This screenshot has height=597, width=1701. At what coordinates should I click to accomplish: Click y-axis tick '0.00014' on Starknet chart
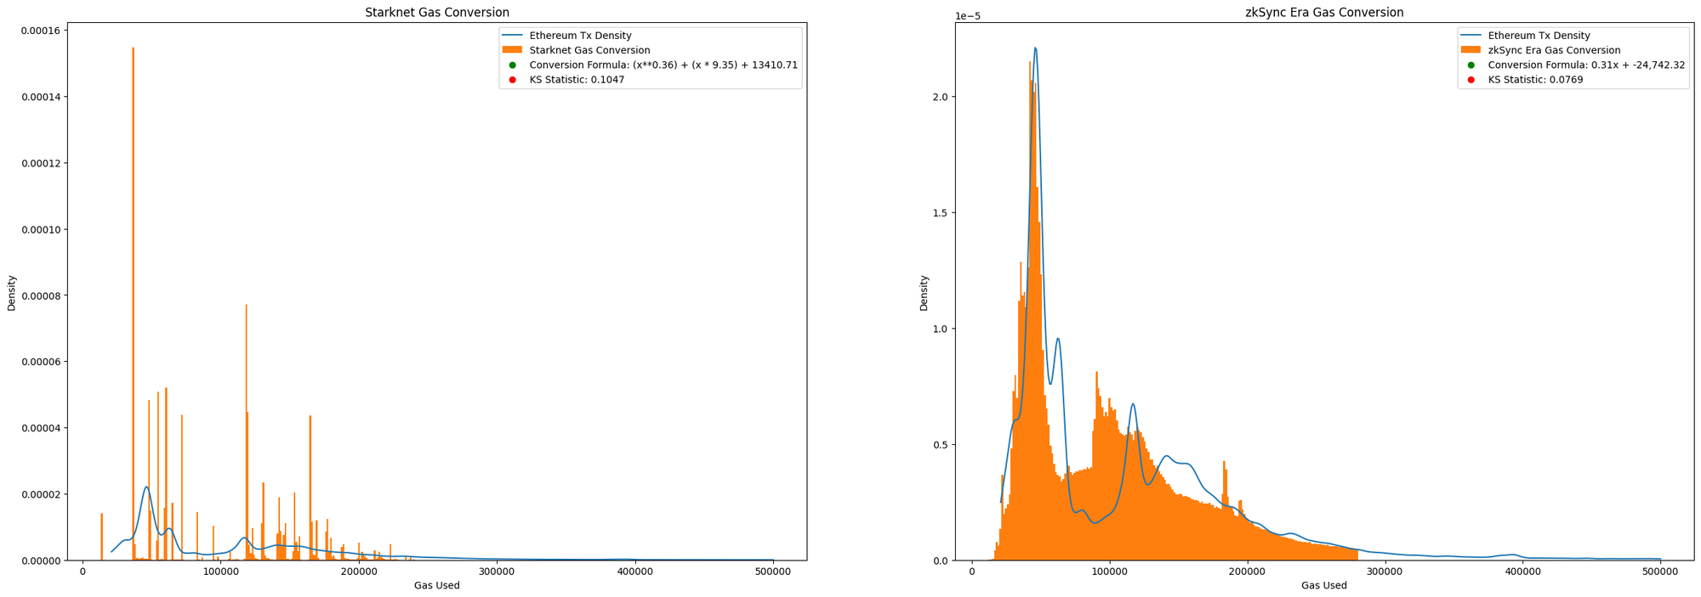(40, 97)
